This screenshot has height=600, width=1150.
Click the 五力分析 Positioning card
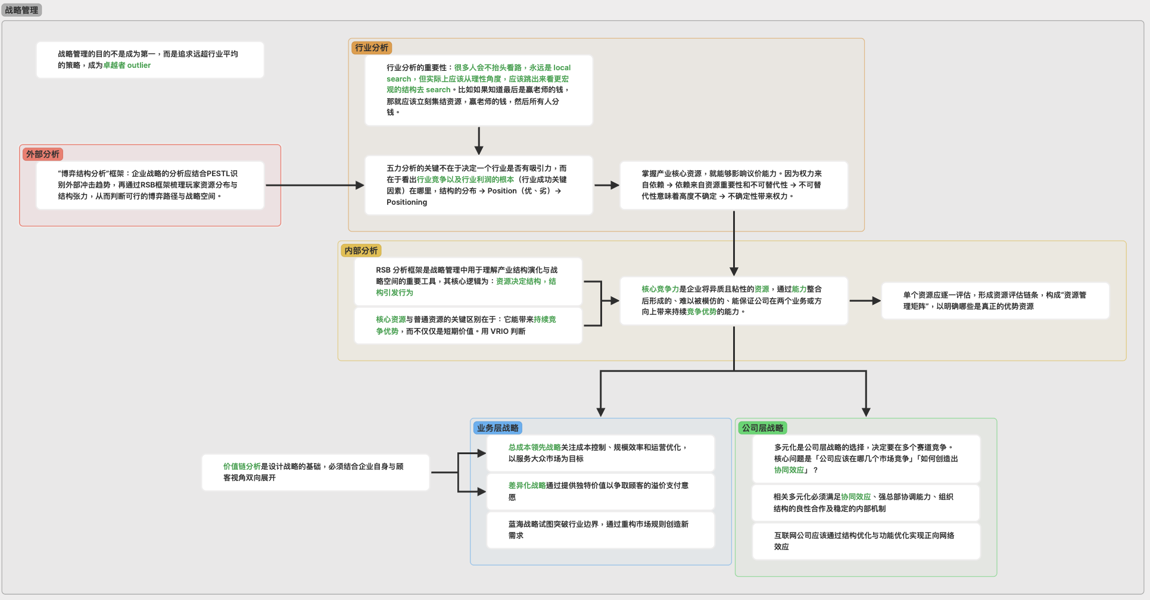click(x=478, y=185)
